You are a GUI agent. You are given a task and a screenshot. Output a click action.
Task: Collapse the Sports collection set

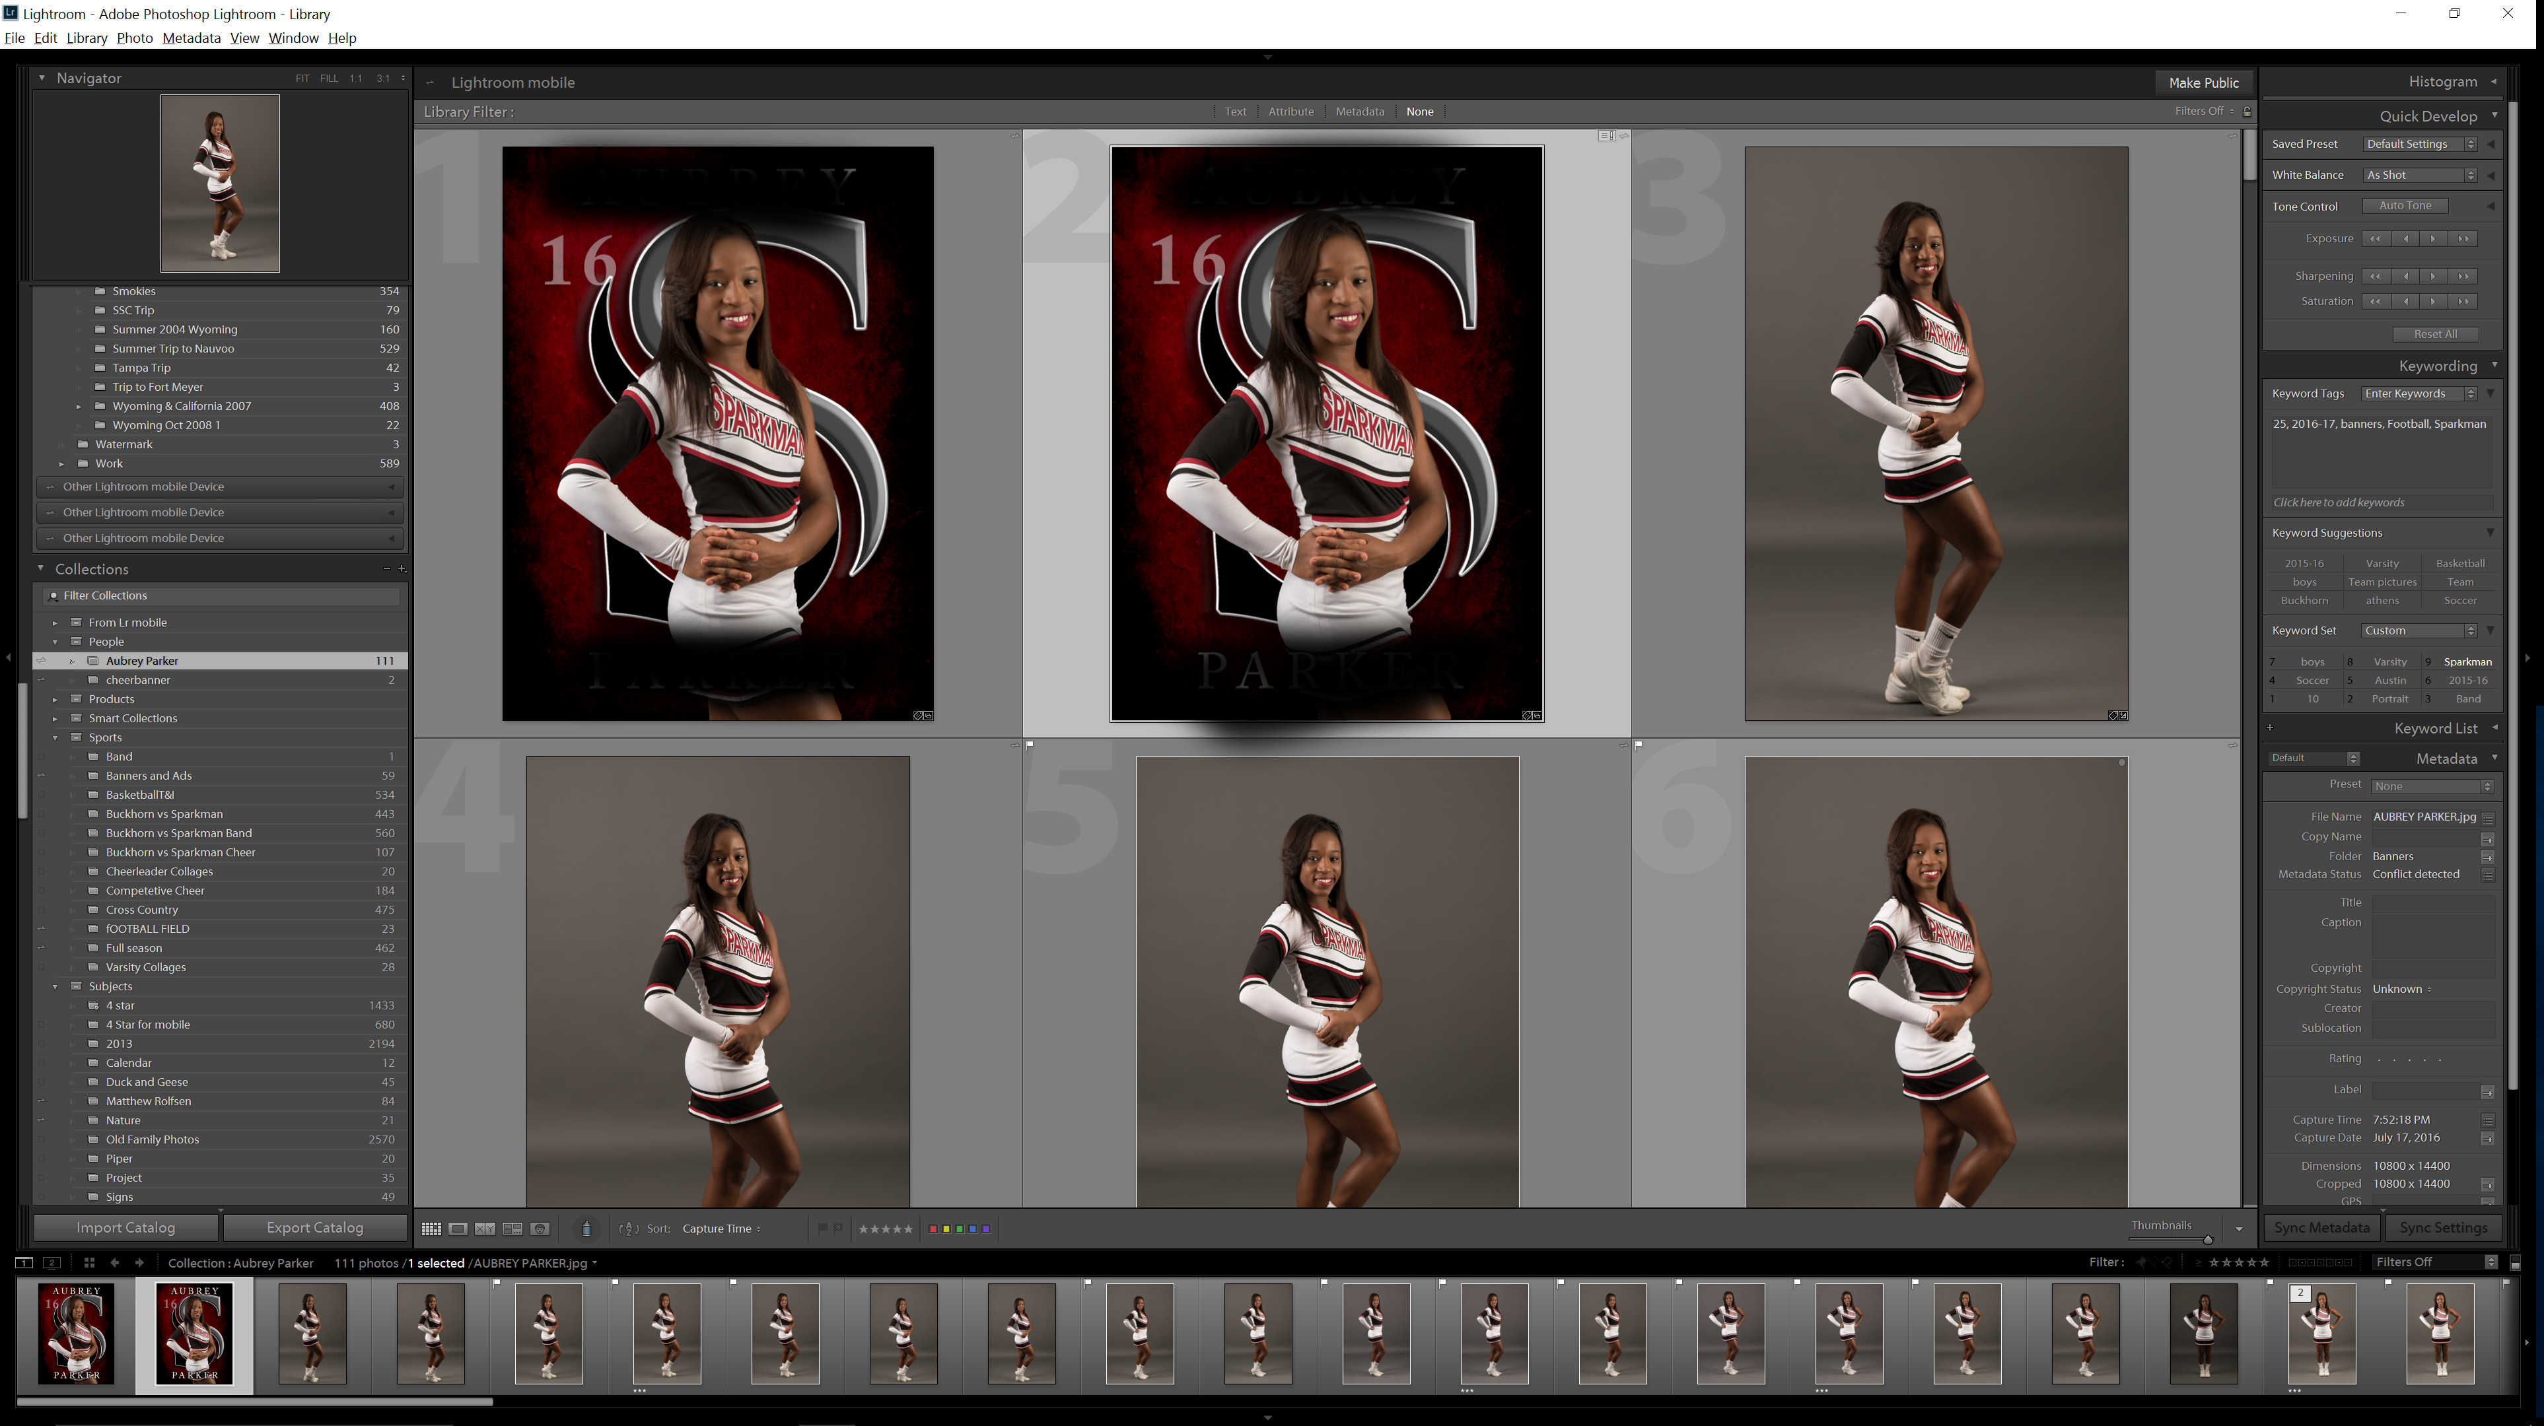pos(55,737)
